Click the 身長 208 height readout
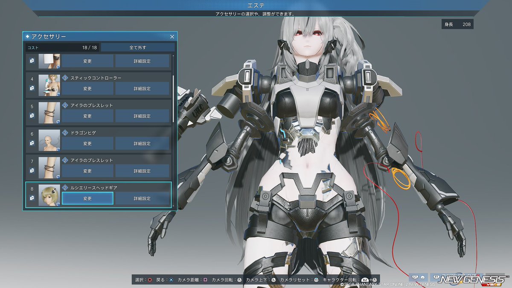 [x=457, y=24]
